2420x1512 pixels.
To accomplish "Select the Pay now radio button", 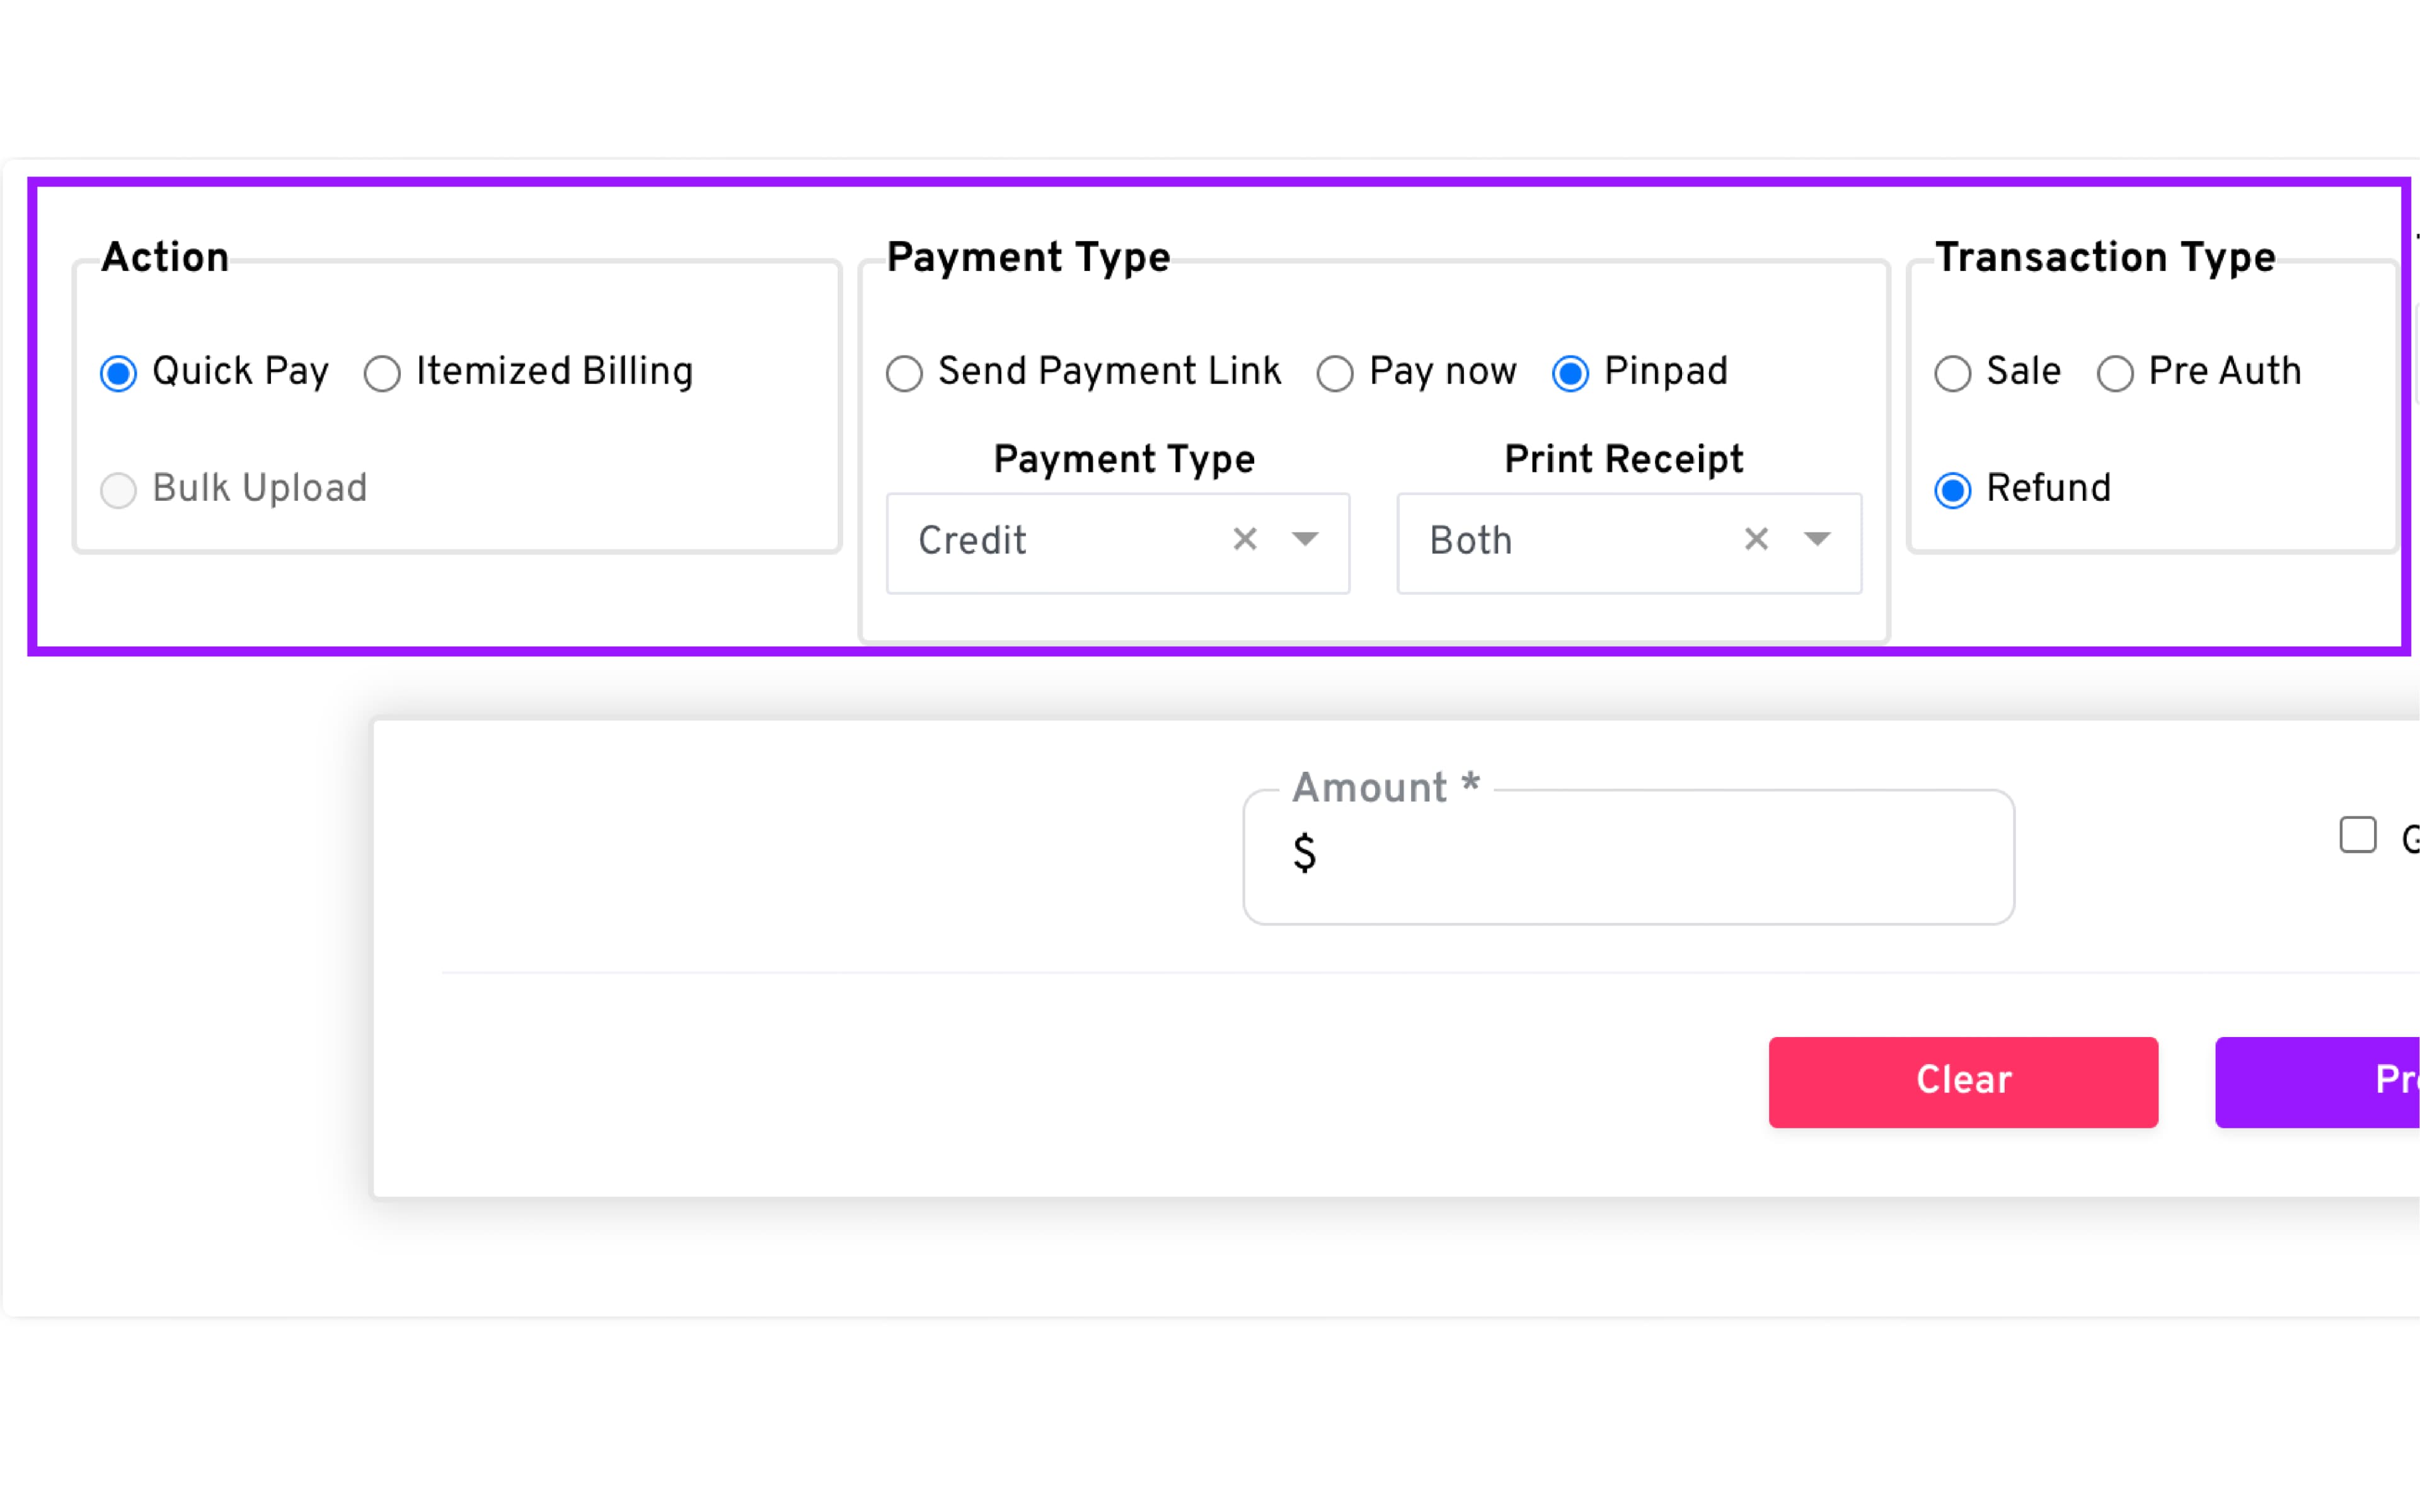I will click(1335, 374).
